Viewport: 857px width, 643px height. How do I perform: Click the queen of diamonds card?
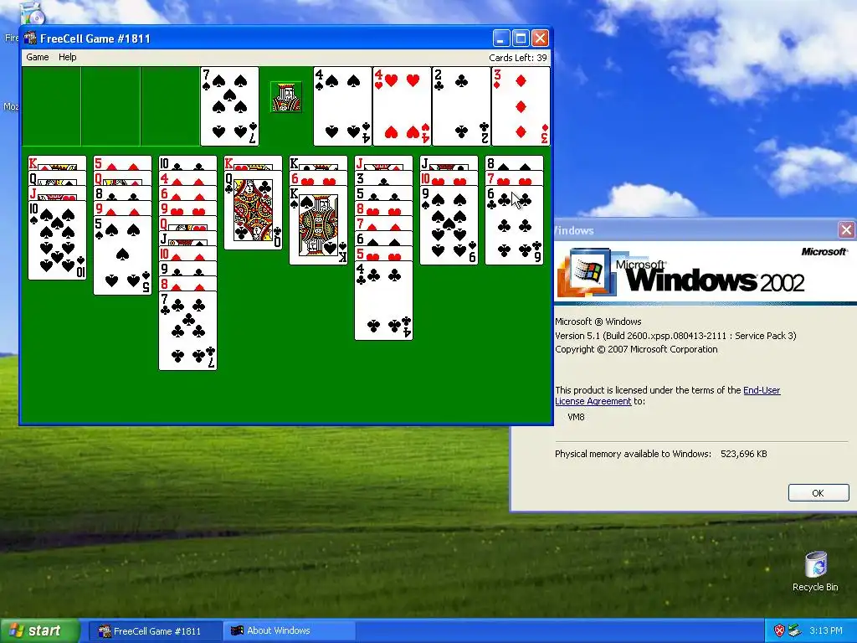click(x=122, y=178)
